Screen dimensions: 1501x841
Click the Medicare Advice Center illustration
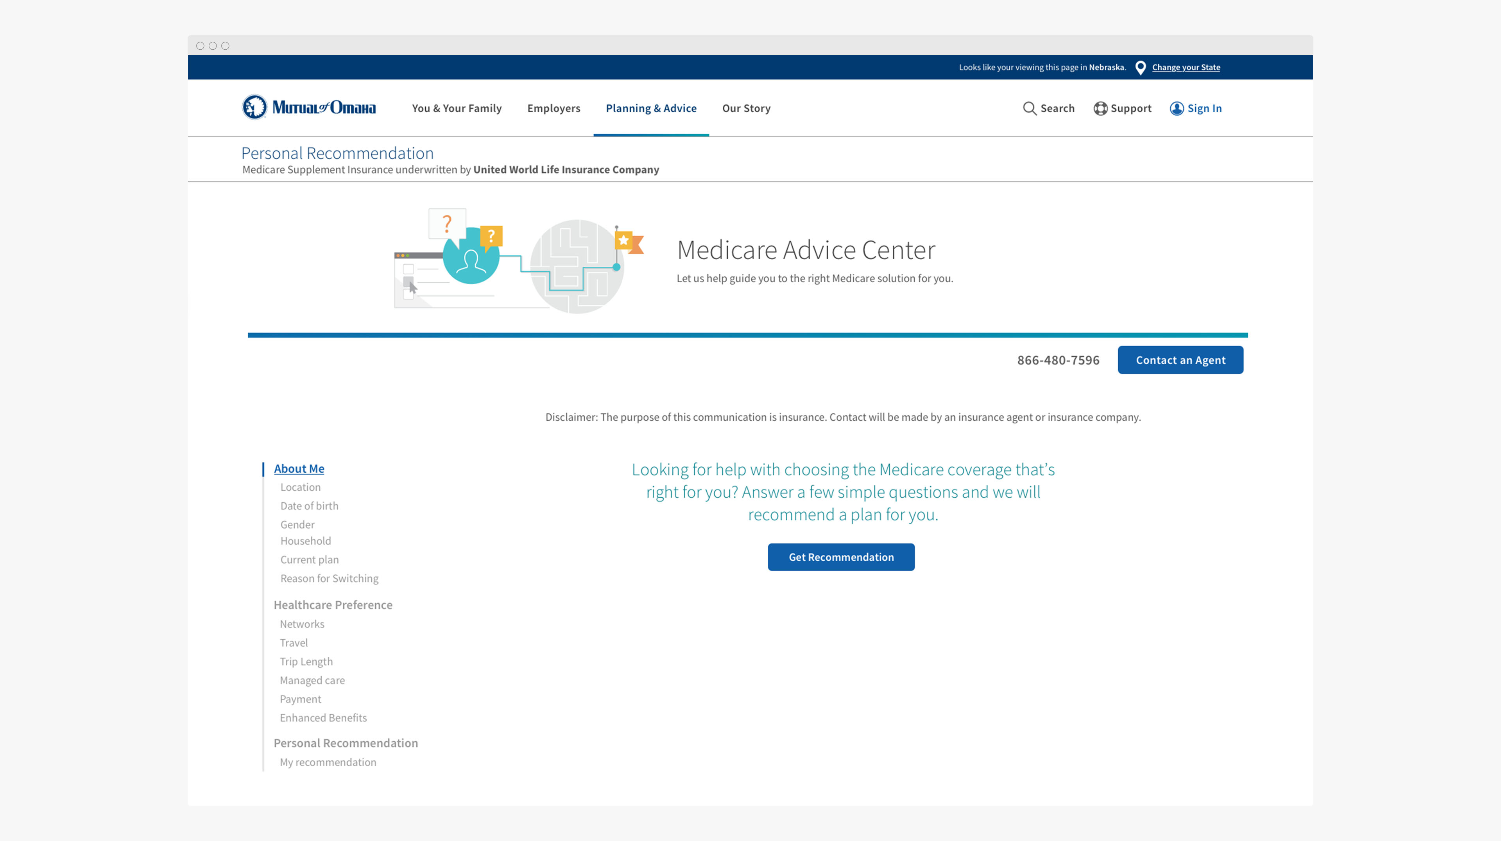518,260
